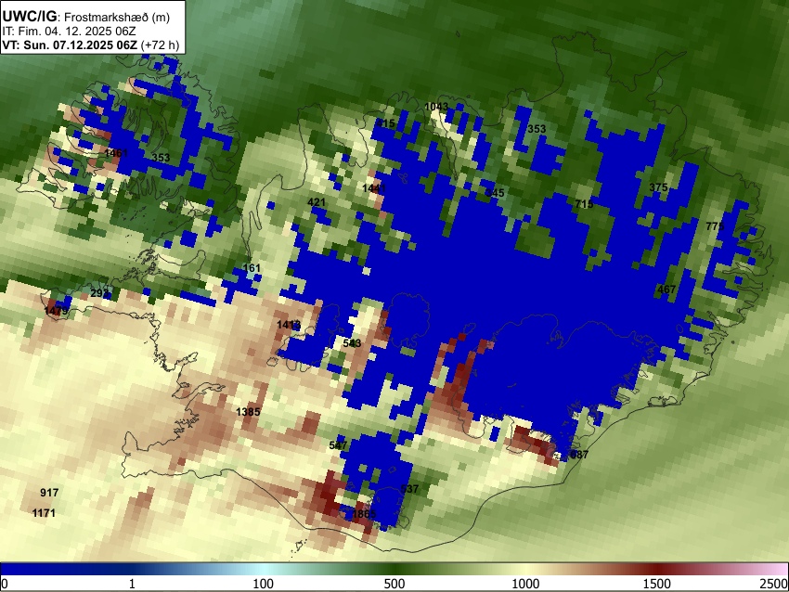This screenshot has height=592, width=789.
Task: Click the map value 547
Action: point(338,445)
